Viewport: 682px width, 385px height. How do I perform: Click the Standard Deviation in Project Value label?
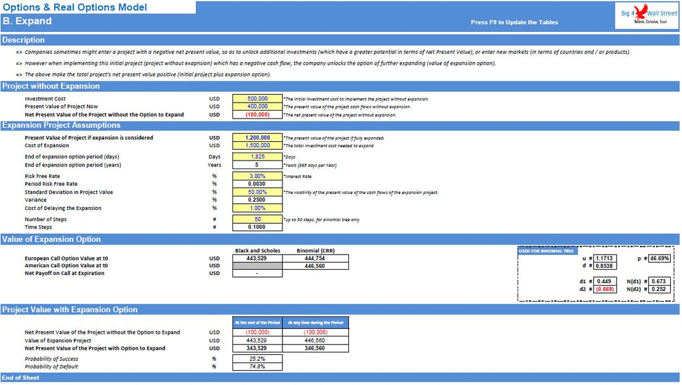[x=69, y=192]
